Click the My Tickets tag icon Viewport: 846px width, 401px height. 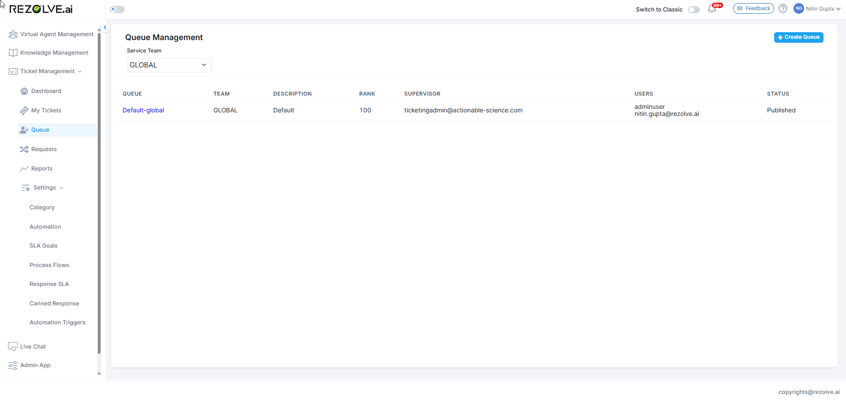(24, 111)
